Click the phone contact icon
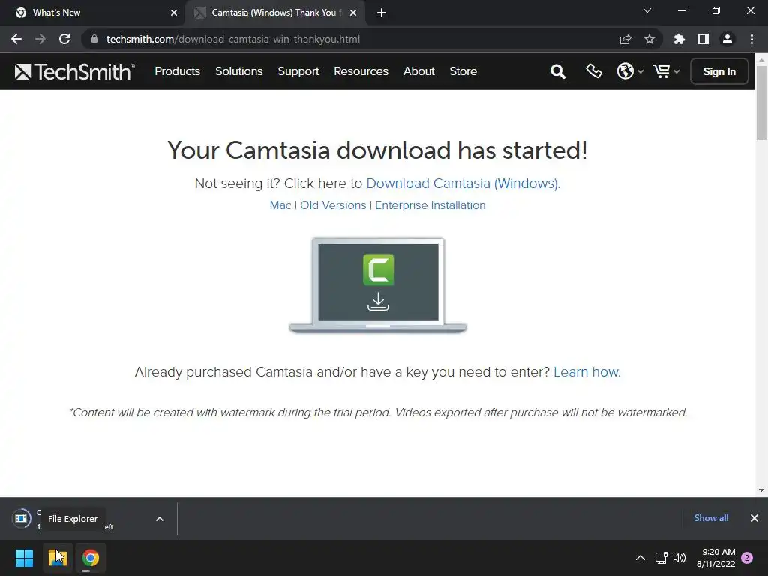768x576 pixels. (x=594, y=71)
